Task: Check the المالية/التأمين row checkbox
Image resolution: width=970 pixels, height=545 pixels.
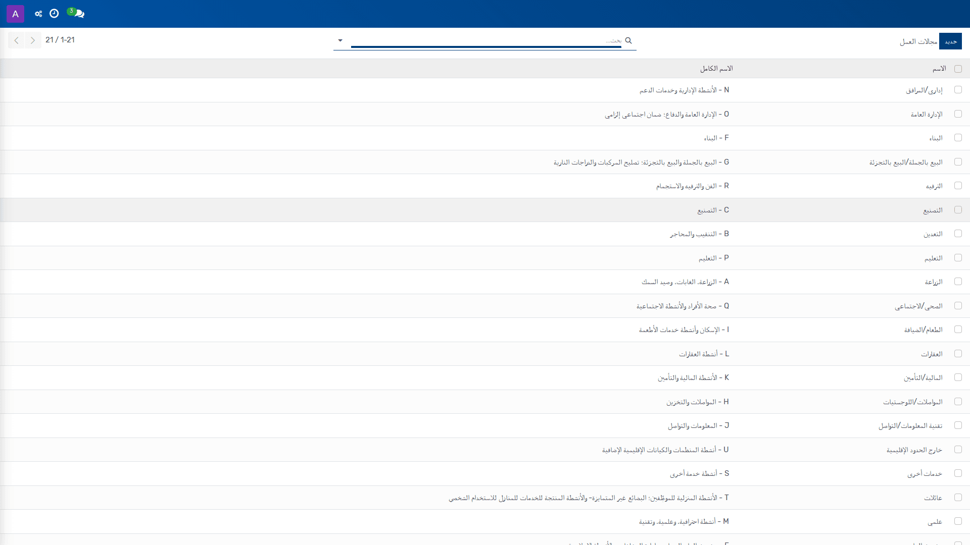Action: (958, 377)
